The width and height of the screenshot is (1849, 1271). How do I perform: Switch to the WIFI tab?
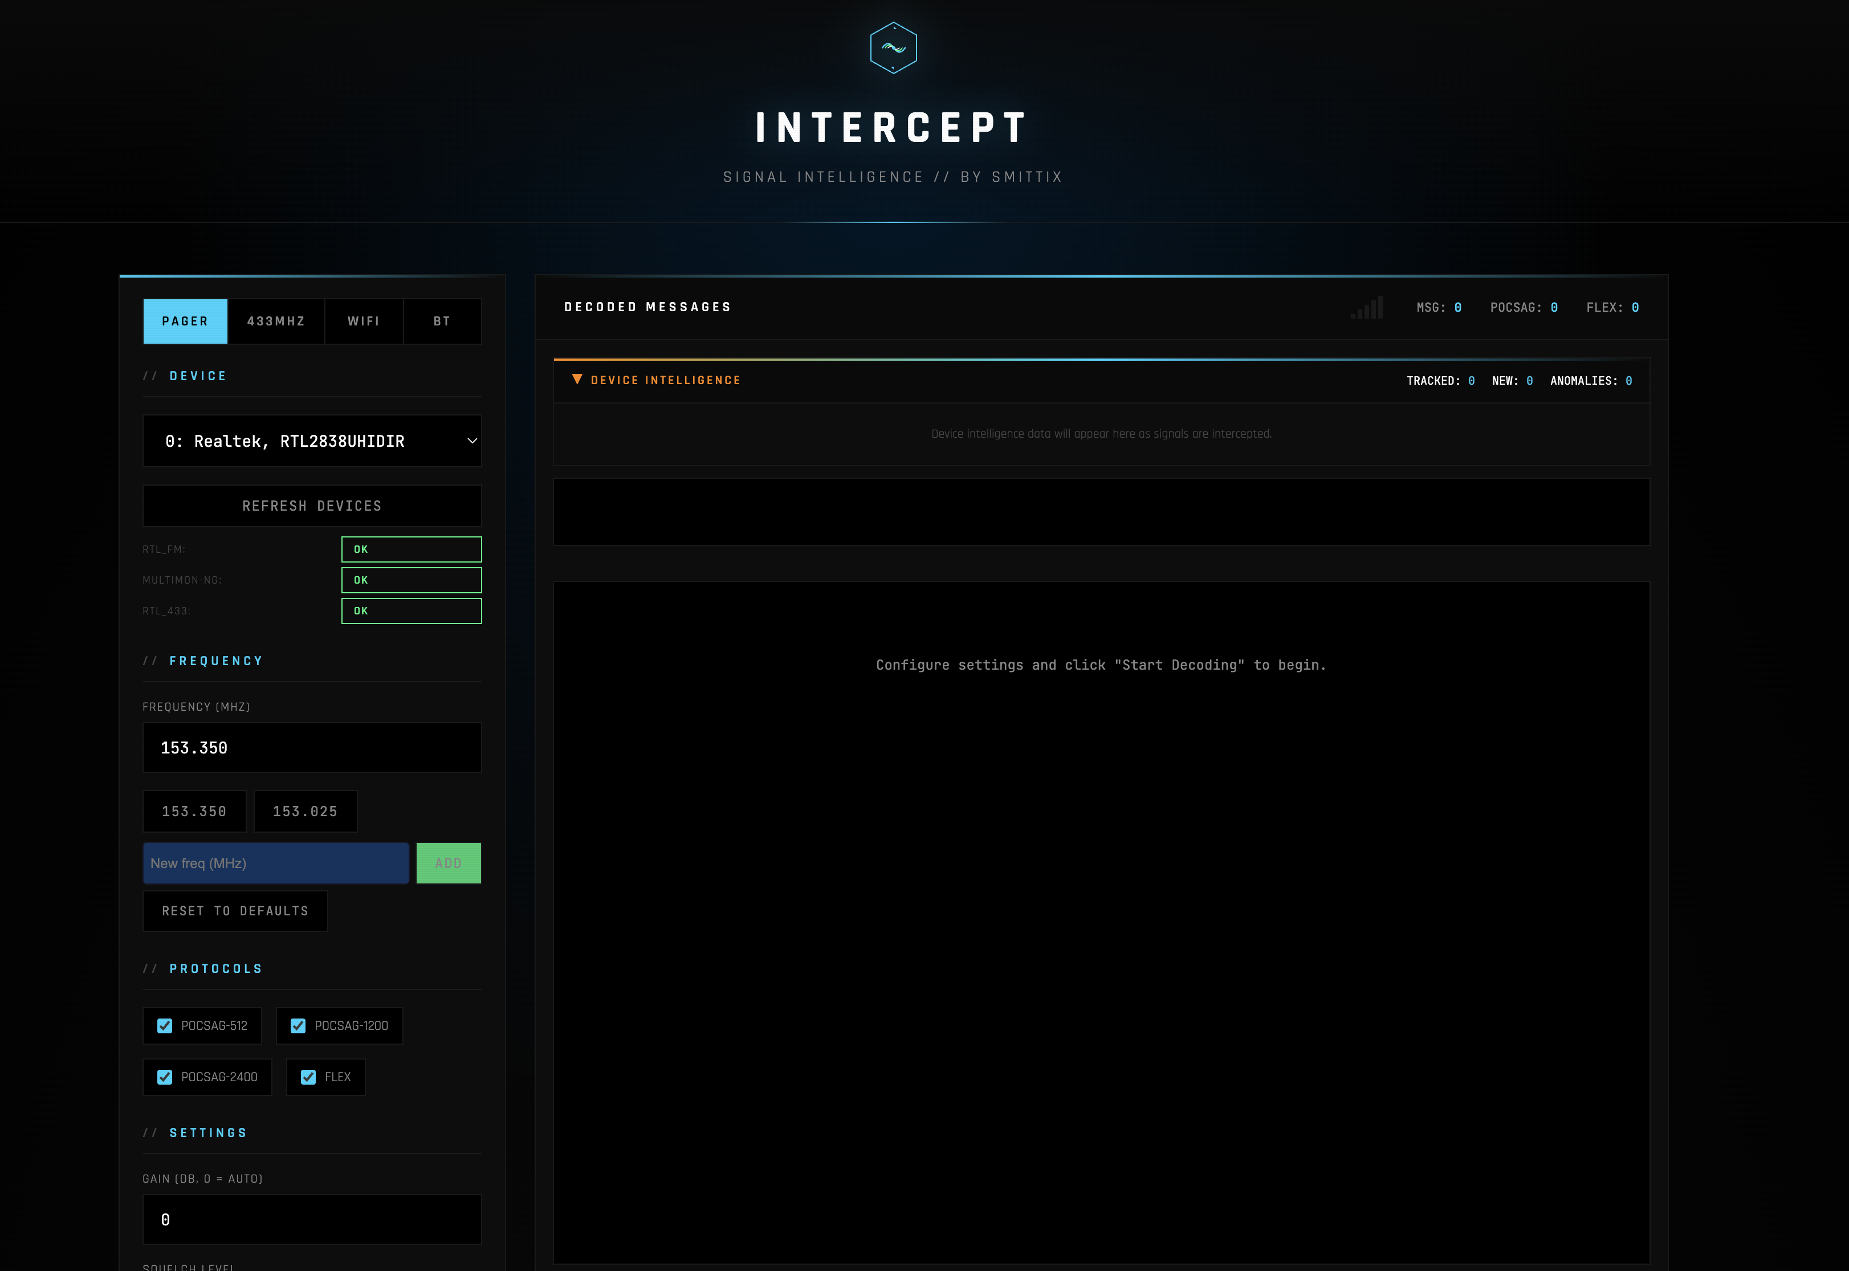(363, 321)
